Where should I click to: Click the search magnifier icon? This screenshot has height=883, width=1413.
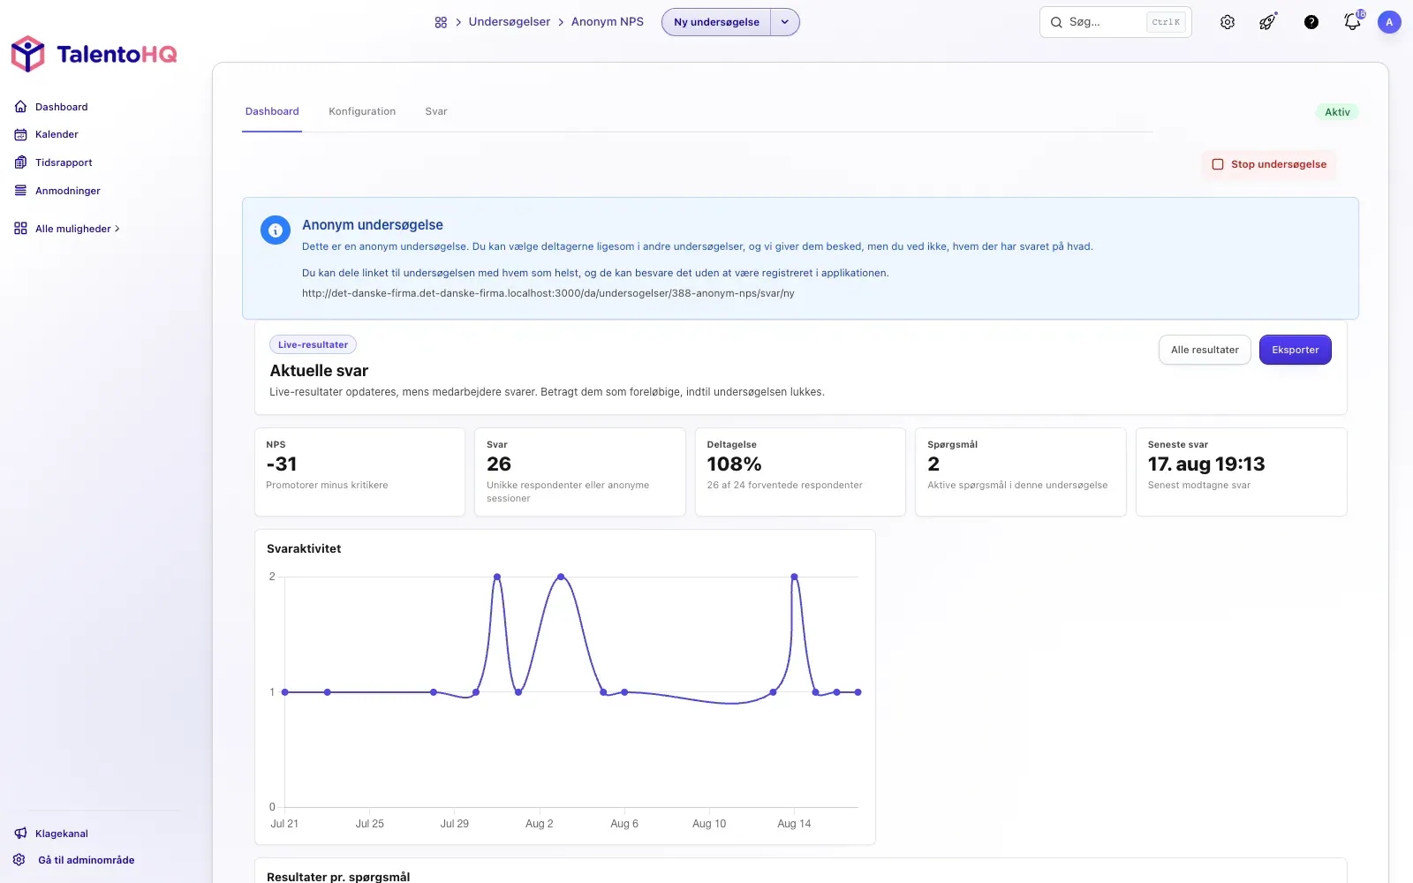(1056, 22)
